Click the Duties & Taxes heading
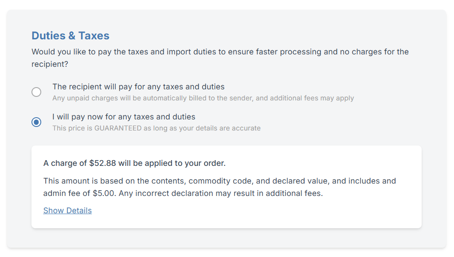Image resolution: width=454 pixels, height=257 pixels. (70, 35)
